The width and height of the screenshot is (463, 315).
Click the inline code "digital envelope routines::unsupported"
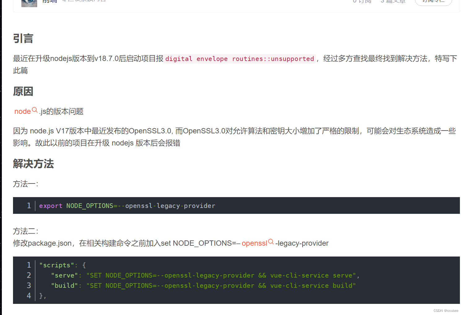(x=240, y=59)
